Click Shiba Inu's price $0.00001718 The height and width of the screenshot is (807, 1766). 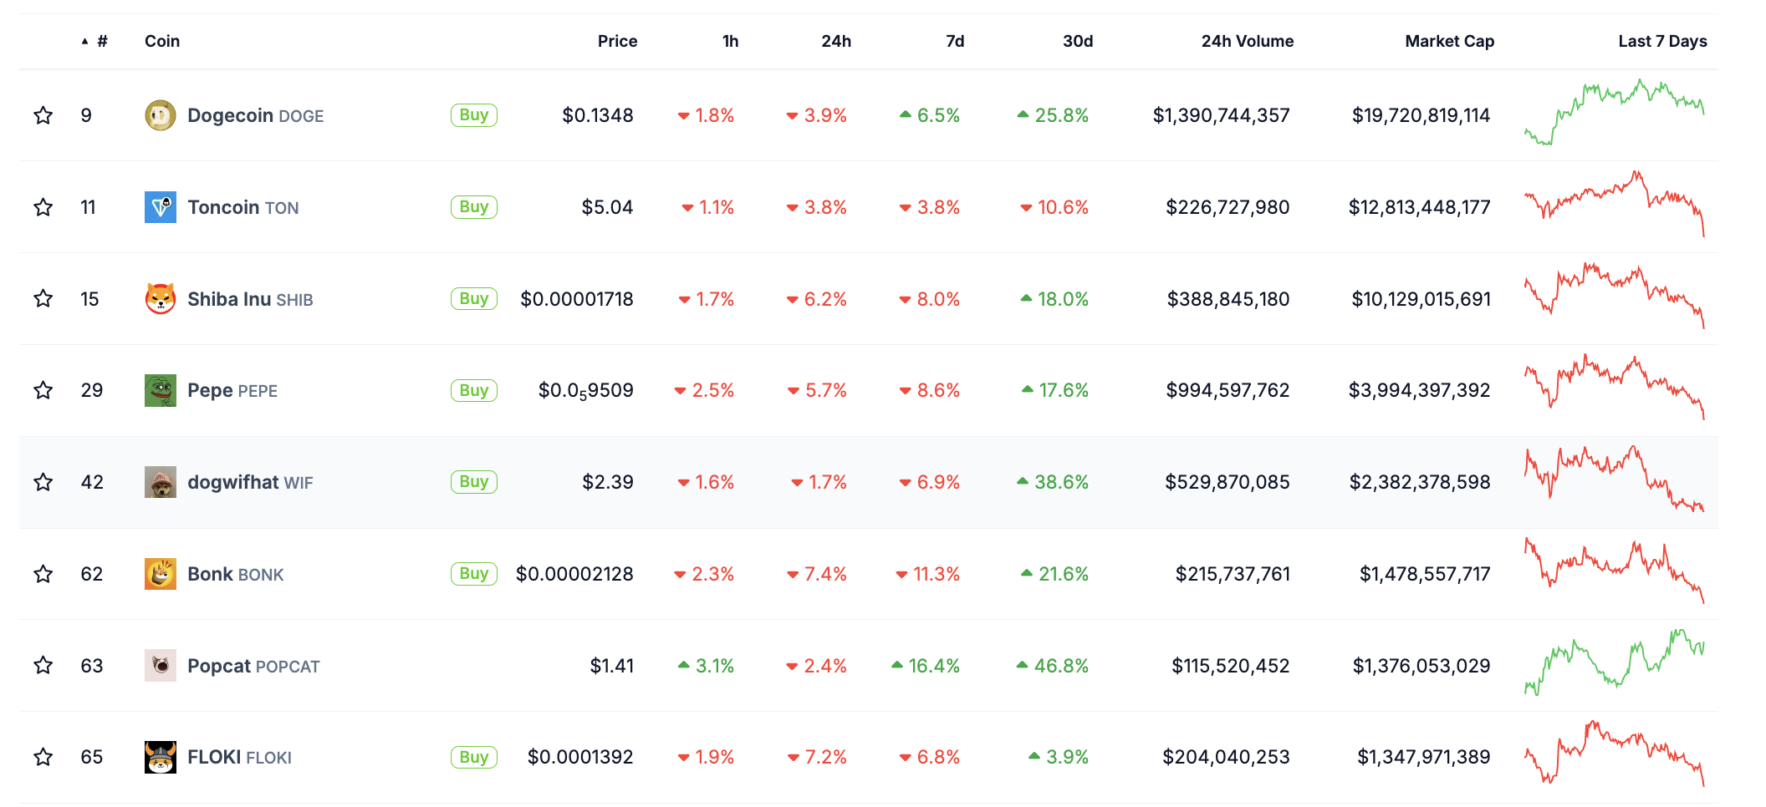[x=577, y=299]
